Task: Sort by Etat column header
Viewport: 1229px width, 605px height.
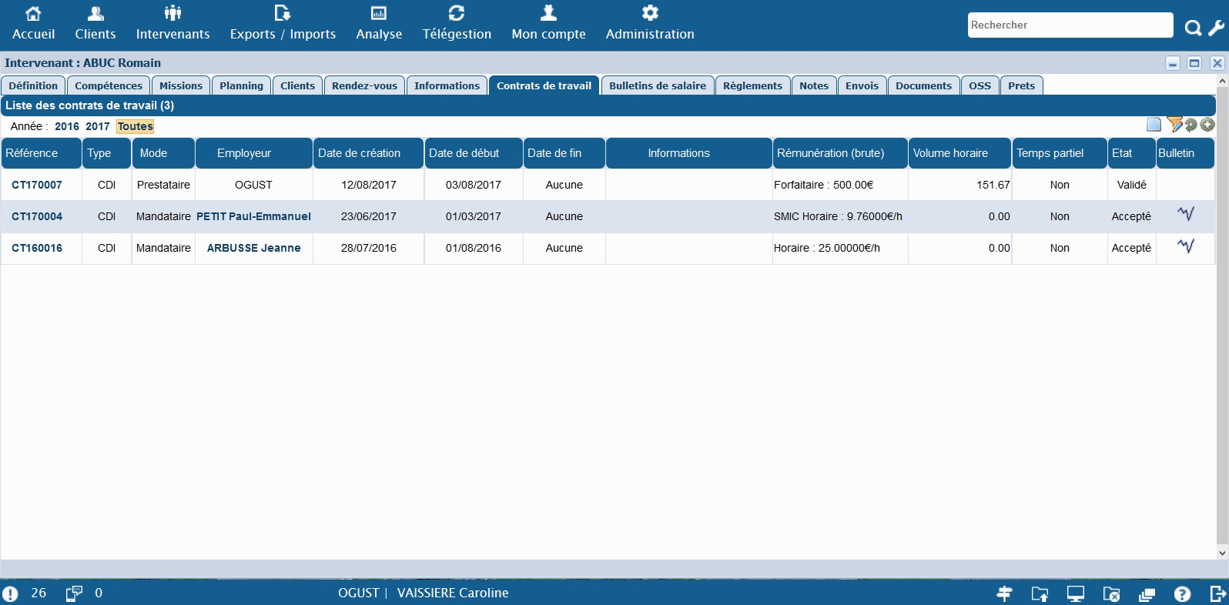Action: 1131,153
